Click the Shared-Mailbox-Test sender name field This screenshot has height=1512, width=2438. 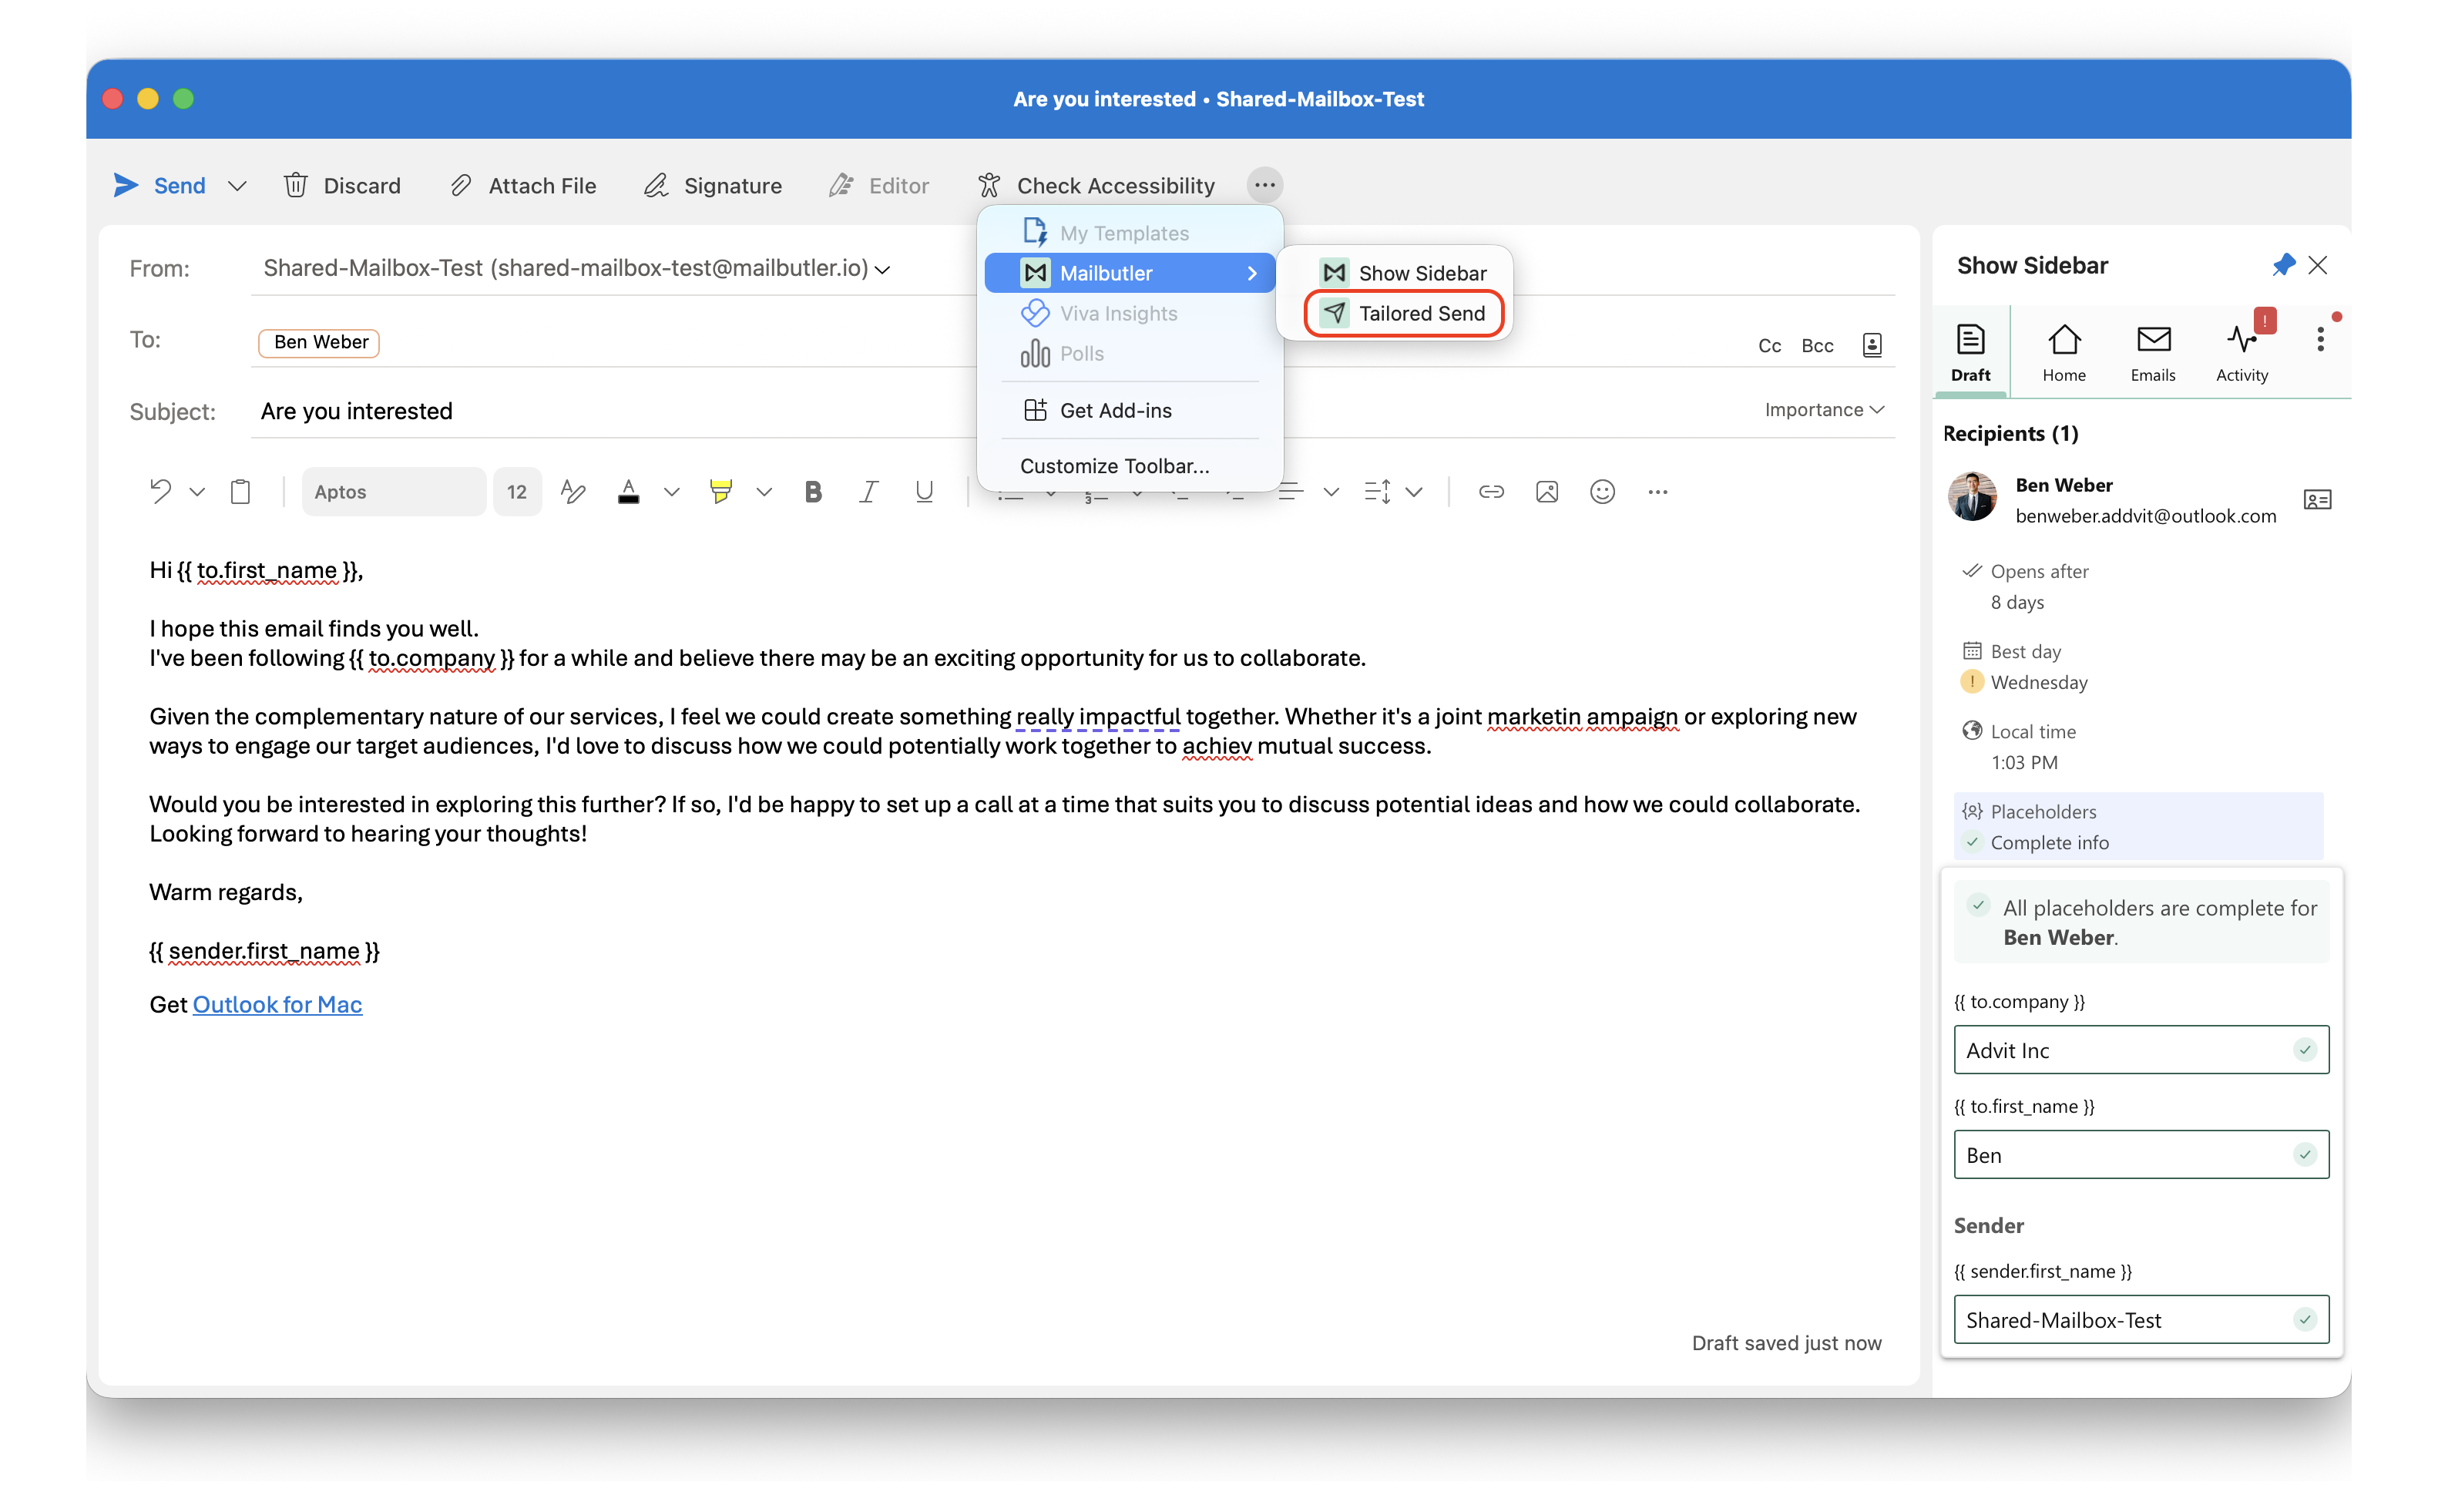[x=2141, y=1320]
